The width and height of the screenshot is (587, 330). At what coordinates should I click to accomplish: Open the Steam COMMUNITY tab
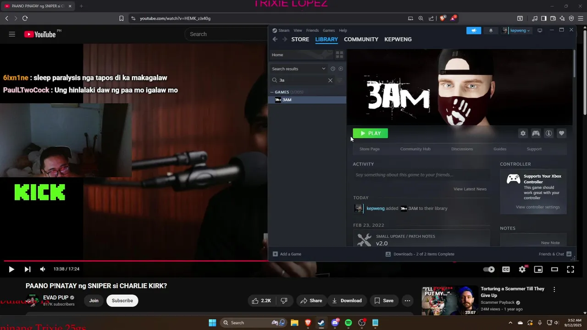click(361, 39)
